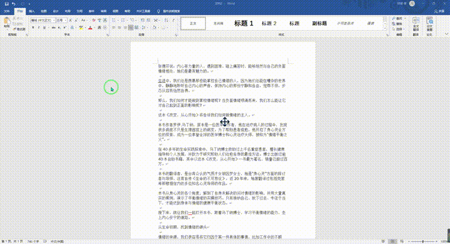Image resolution: width=450 pixels, height=244 pixels.
Task: Expand the Styles gallery
Action: point(385,29)
